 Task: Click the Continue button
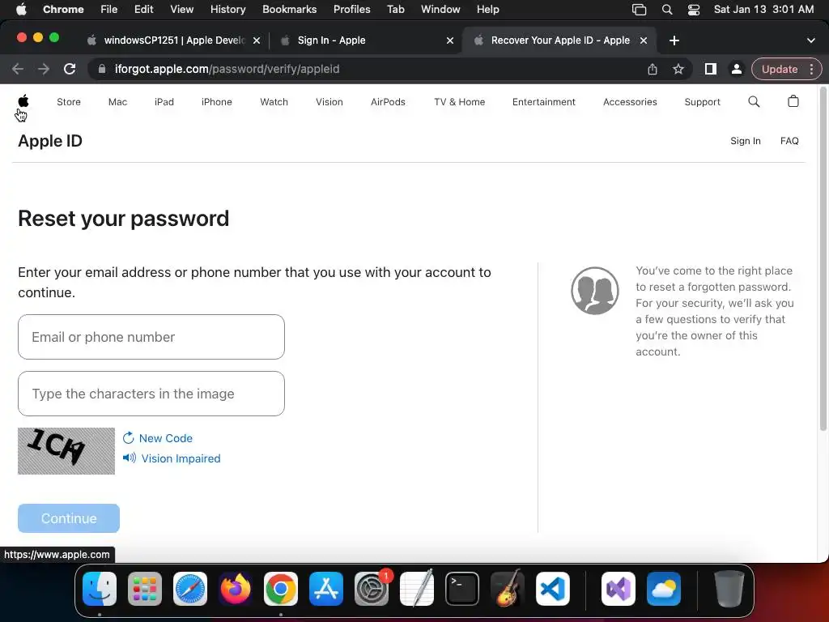point(69,518)
